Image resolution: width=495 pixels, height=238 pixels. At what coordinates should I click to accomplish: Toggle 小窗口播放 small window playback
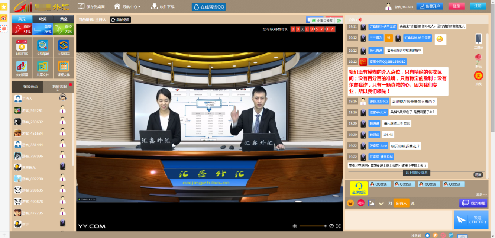click(x=323, y=20)
